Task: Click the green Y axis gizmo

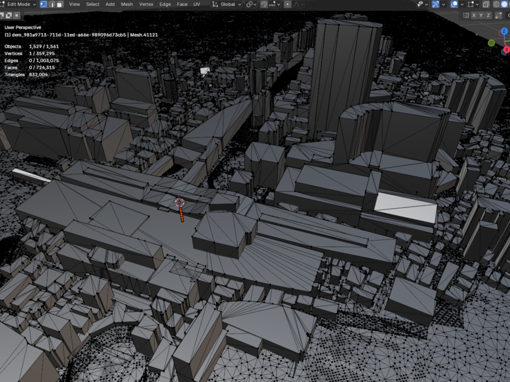Action: coord(492,43)
